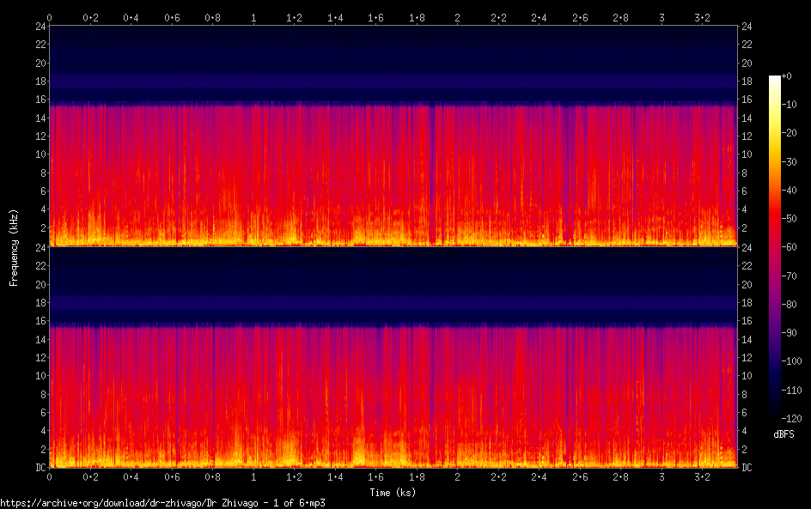This screenshot has height=509, width=811.
Task: Select the 1.2 tick on the top time axis
Action: (x=294, y=17)
